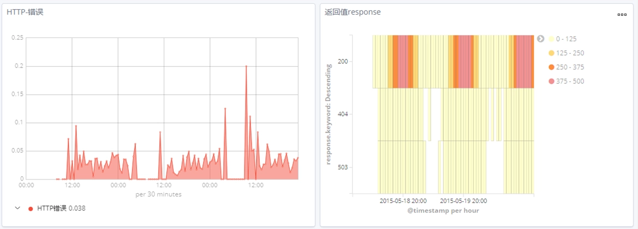Click the tallest 0.2 peak in HTTP-错误 chart

(x=246, y=66)
